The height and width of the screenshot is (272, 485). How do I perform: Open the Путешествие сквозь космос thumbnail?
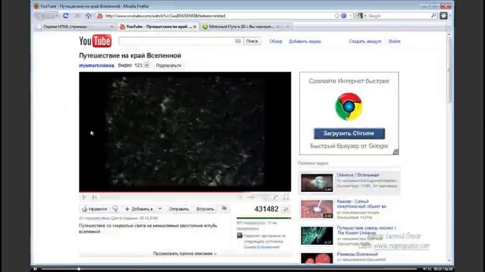[x=317, y=236]
